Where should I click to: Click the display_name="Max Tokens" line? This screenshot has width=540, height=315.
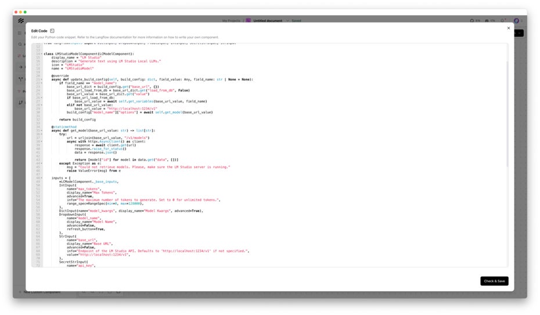click(92, 193)
